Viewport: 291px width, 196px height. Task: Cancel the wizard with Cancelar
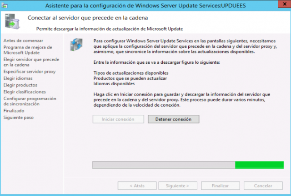[263, 186]
